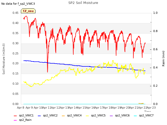Click the 'No data for f_sp2_VWC3' message
The width and height of the screenshot is (167, 125).
18,4
